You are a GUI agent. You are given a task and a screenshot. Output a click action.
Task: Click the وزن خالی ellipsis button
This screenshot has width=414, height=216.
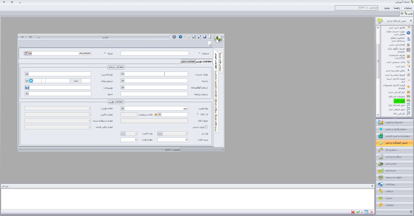[x=123, y=134]
